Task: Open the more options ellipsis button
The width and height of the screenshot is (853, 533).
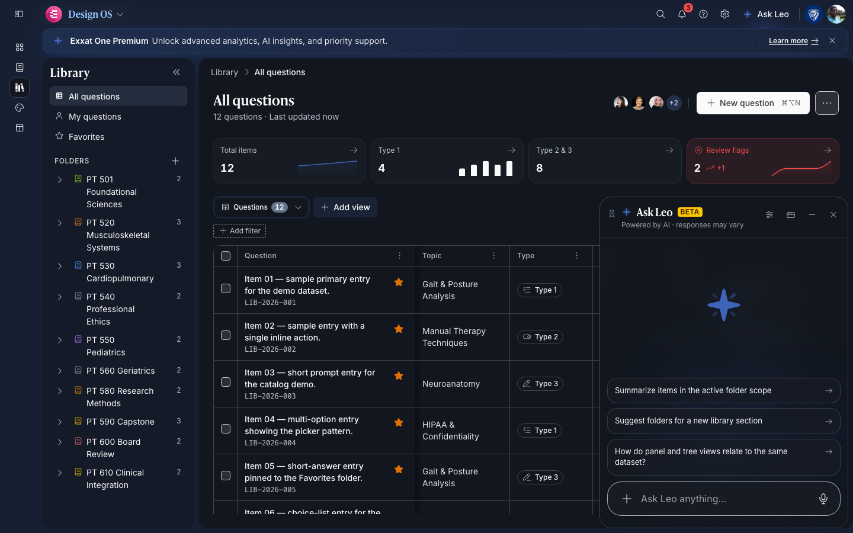Action: [827, 103]
